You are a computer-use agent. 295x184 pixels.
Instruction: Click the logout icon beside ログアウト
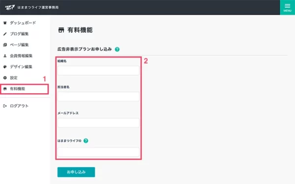click(x=5, y=106)
